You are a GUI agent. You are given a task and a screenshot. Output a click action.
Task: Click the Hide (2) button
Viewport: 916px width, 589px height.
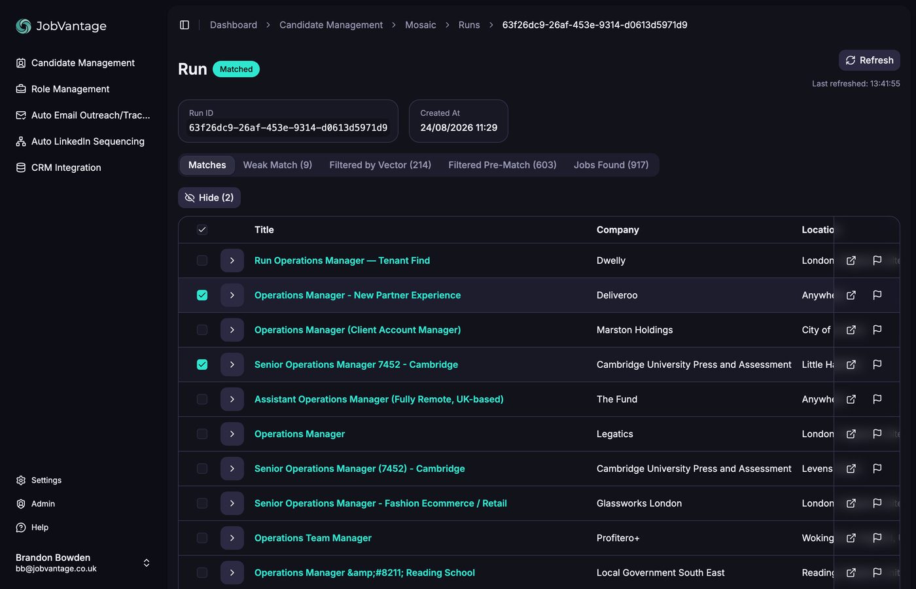tap(209, 198)
